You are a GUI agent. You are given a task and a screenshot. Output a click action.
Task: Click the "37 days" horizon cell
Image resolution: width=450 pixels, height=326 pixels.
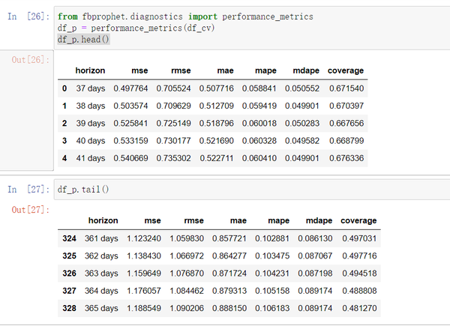pyautogui.click(x=89, y=88)
